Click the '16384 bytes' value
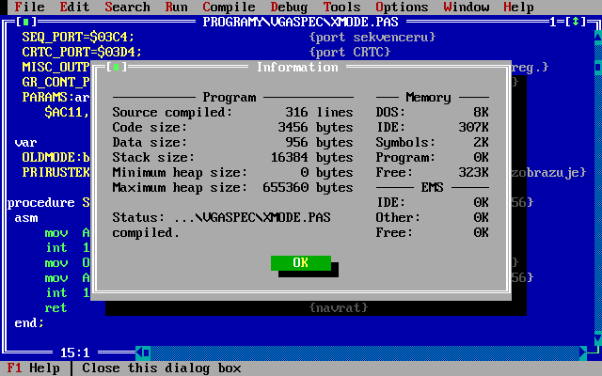This screenshot has height=376, width=602. click(311, 157)
